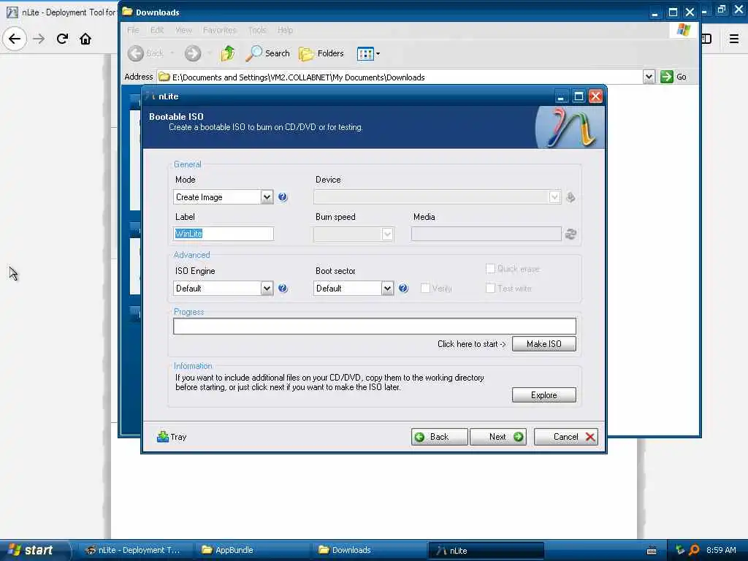Toggle Verify checkbox
The height and width of the screenshot is (561, 748).
click(x=425, y=288)
